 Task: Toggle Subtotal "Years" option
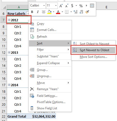(x=50, y=56)
